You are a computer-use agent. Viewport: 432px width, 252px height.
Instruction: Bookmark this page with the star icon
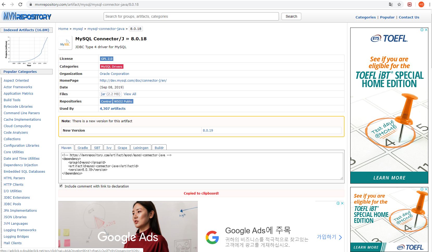(399, 4)
